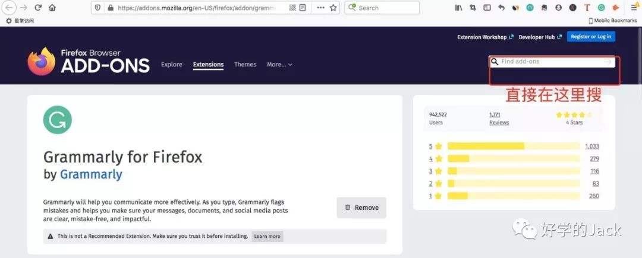Open the Themes tab
The height and width of the screenshot is (258, 642).
click(x=245, y=65)
